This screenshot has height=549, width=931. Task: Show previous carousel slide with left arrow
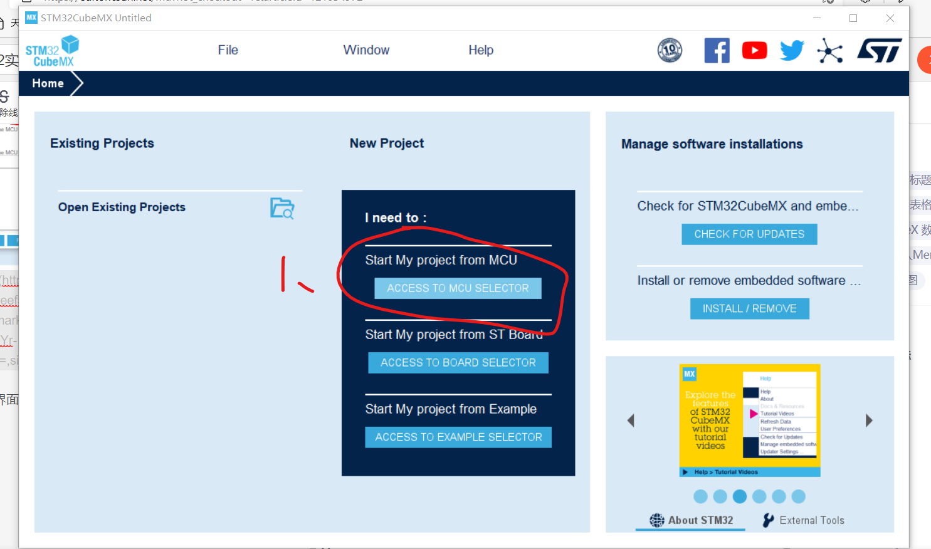pos(631,421)
